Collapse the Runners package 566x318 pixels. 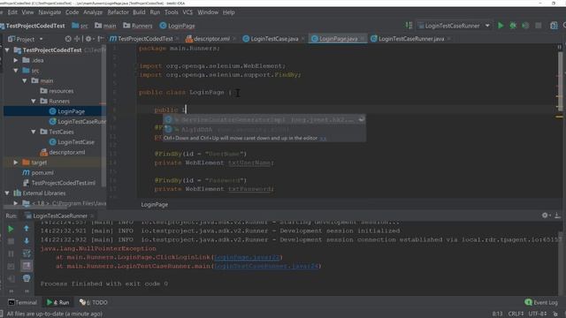(x=34, y=102)
